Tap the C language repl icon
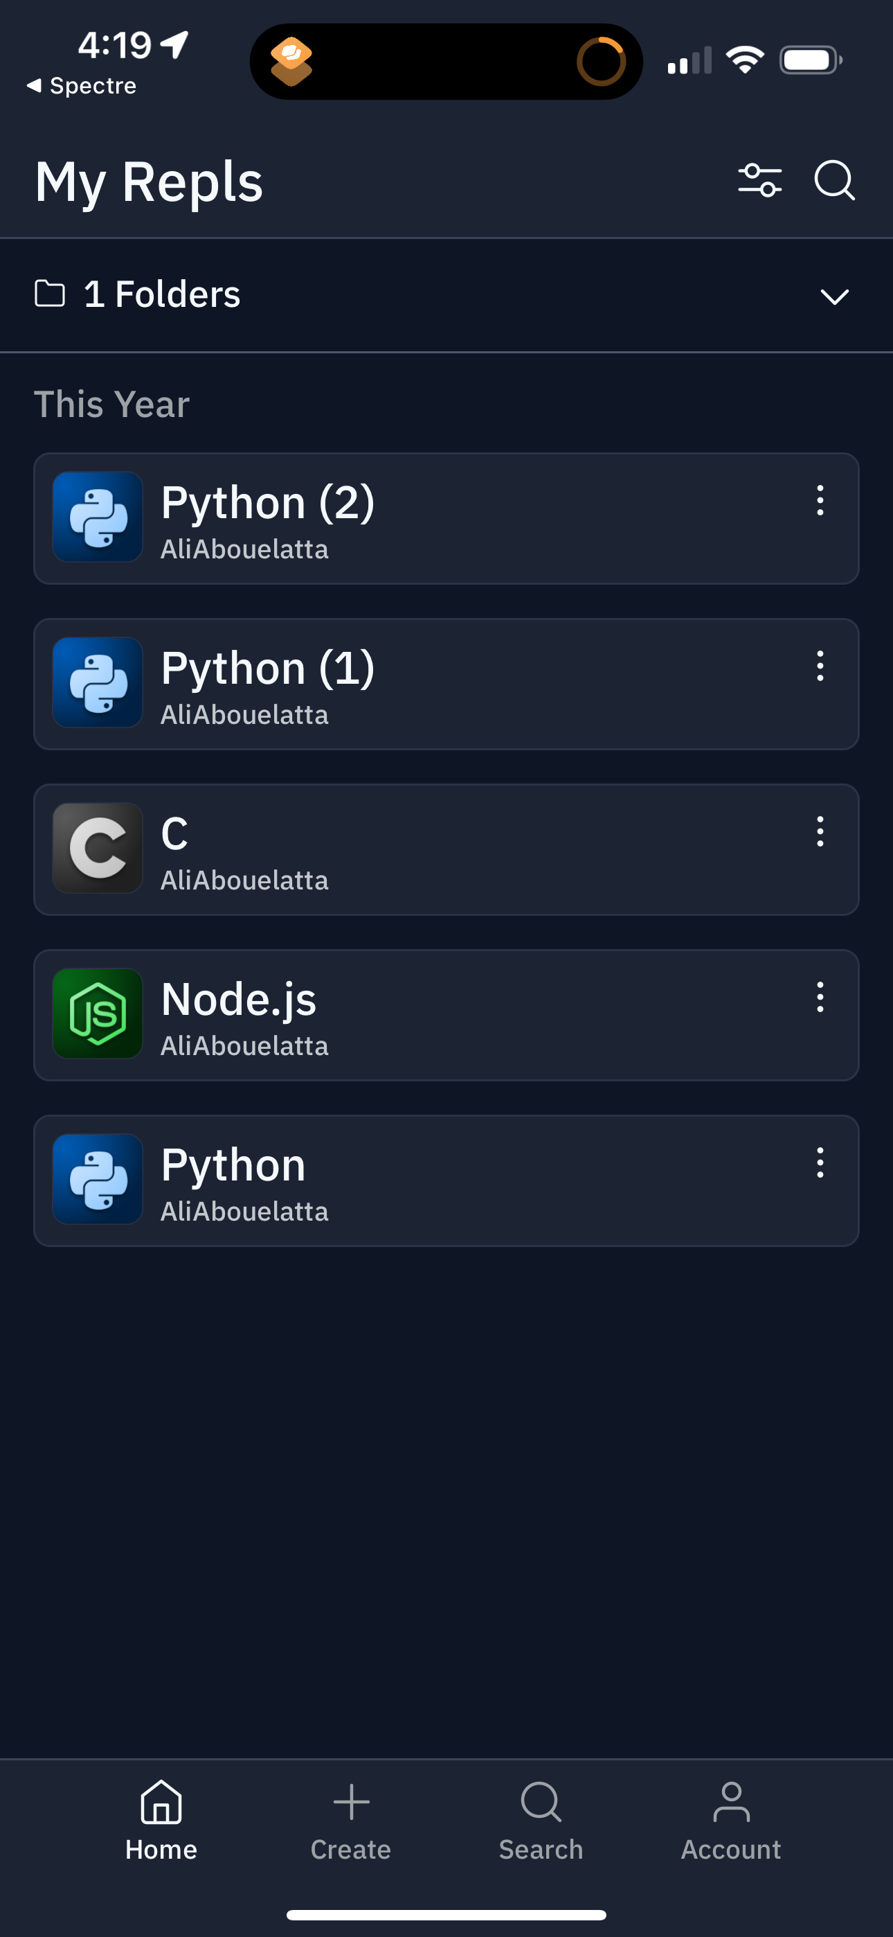This screenshot has width=893, height=1937. click(x=98, y=847)
